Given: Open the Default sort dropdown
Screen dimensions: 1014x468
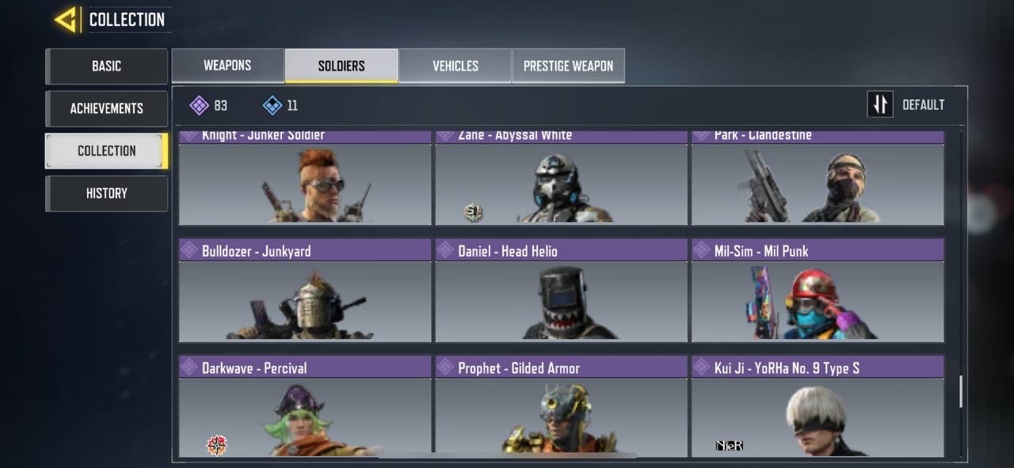Looking at the screenshot, I should pos(906,105).
